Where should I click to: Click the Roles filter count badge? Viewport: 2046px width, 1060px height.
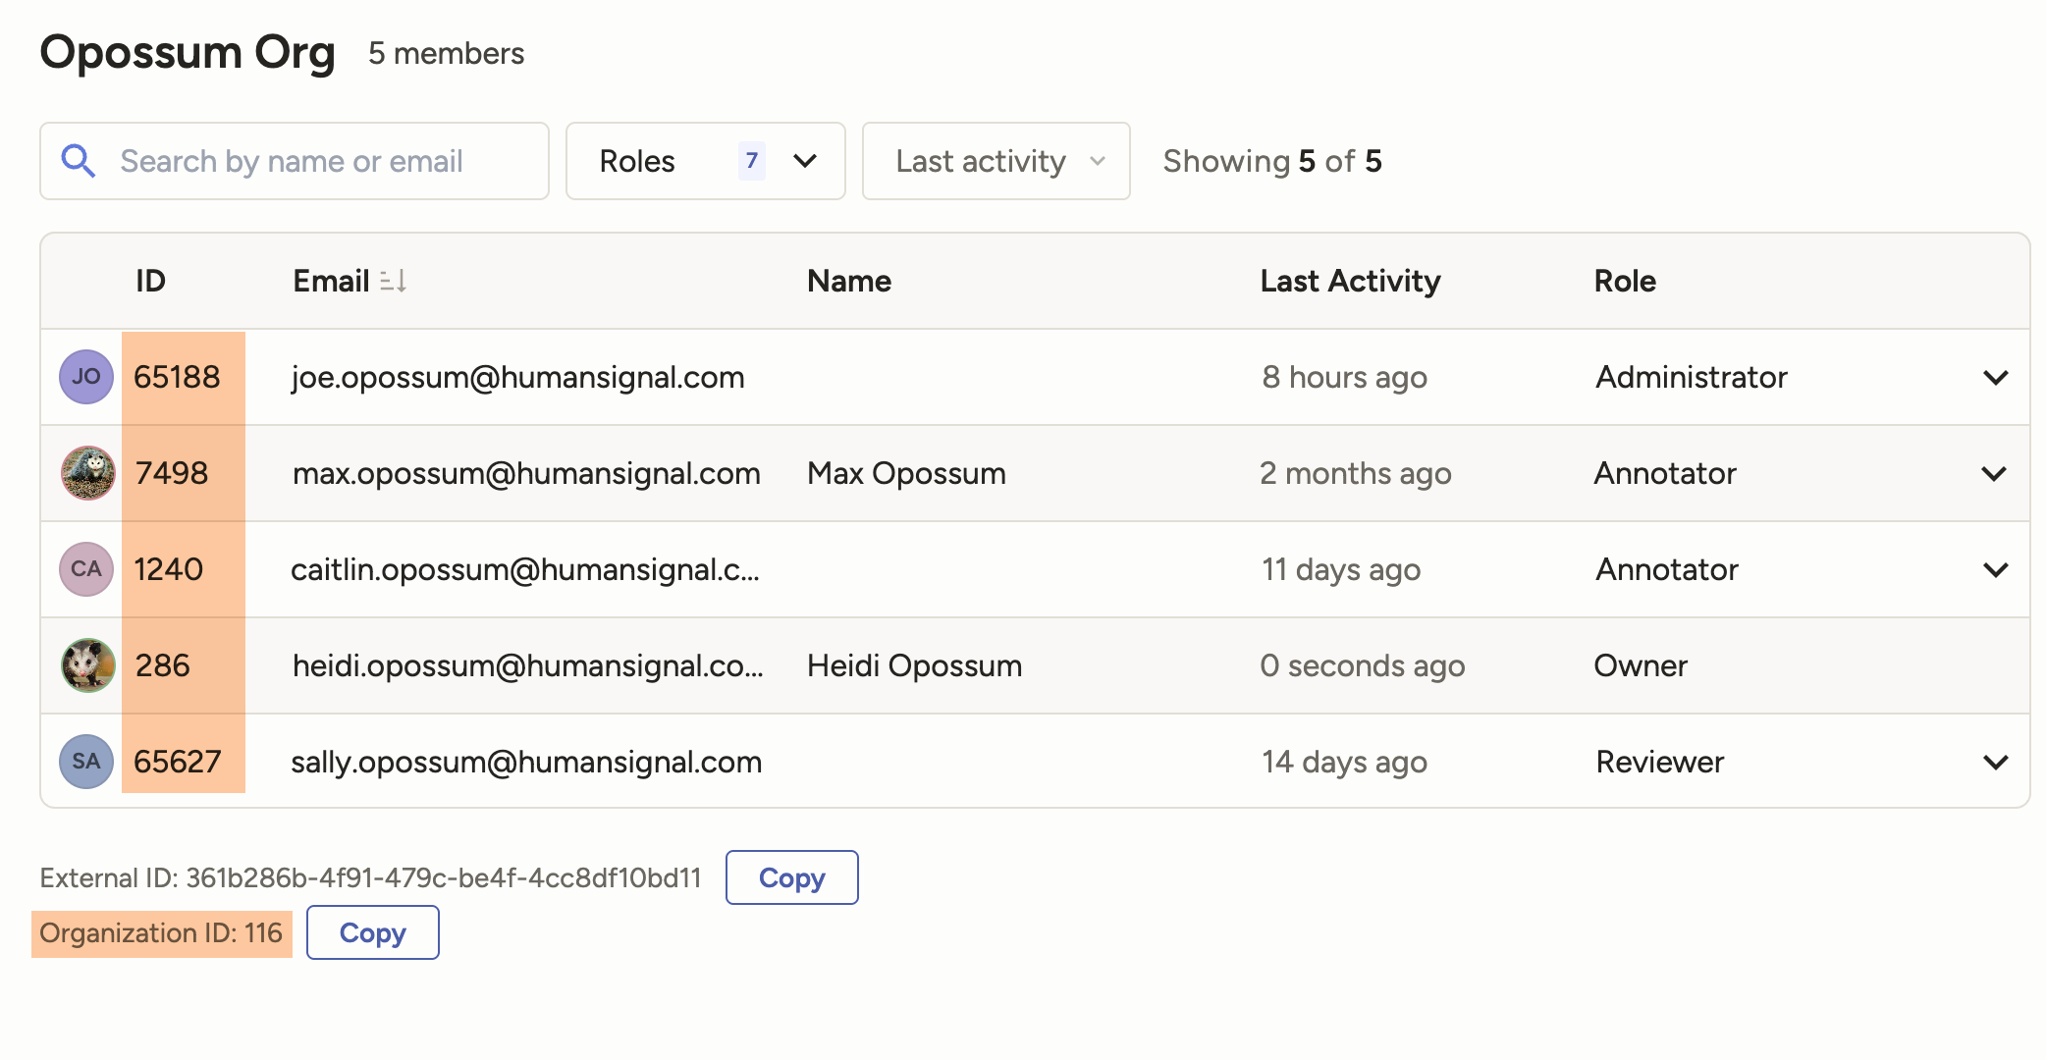750,159
